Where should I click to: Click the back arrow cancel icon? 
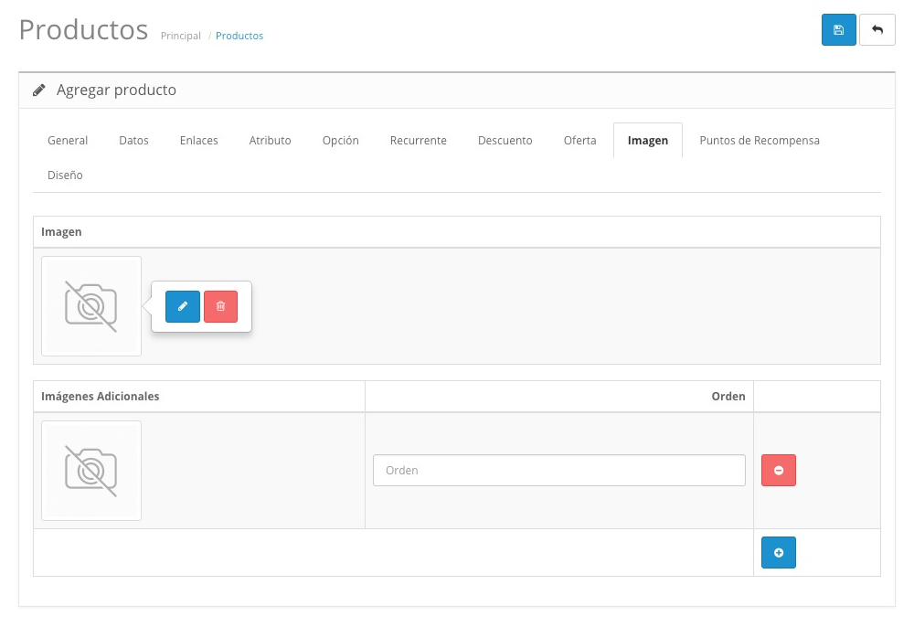877,30
